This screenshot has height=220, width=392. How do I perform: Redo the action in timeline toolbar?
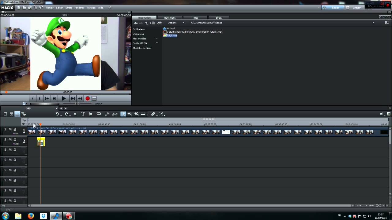[66, 114]
